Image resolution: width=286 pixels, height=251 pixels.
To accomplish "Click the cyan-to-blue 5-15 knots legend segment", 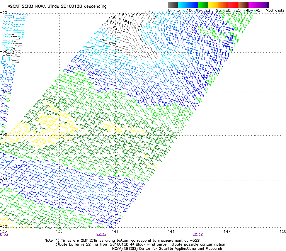I will tap(188, 5).
